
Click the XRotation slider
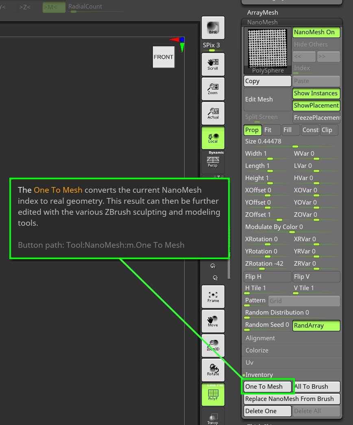pos(268,240)
